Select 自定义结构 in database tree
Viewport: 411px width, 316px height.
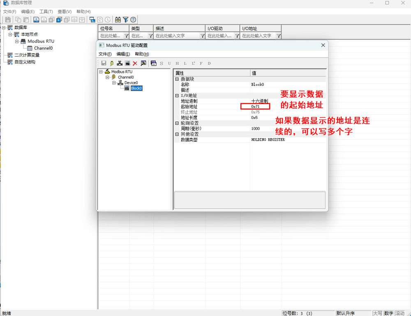25,62
